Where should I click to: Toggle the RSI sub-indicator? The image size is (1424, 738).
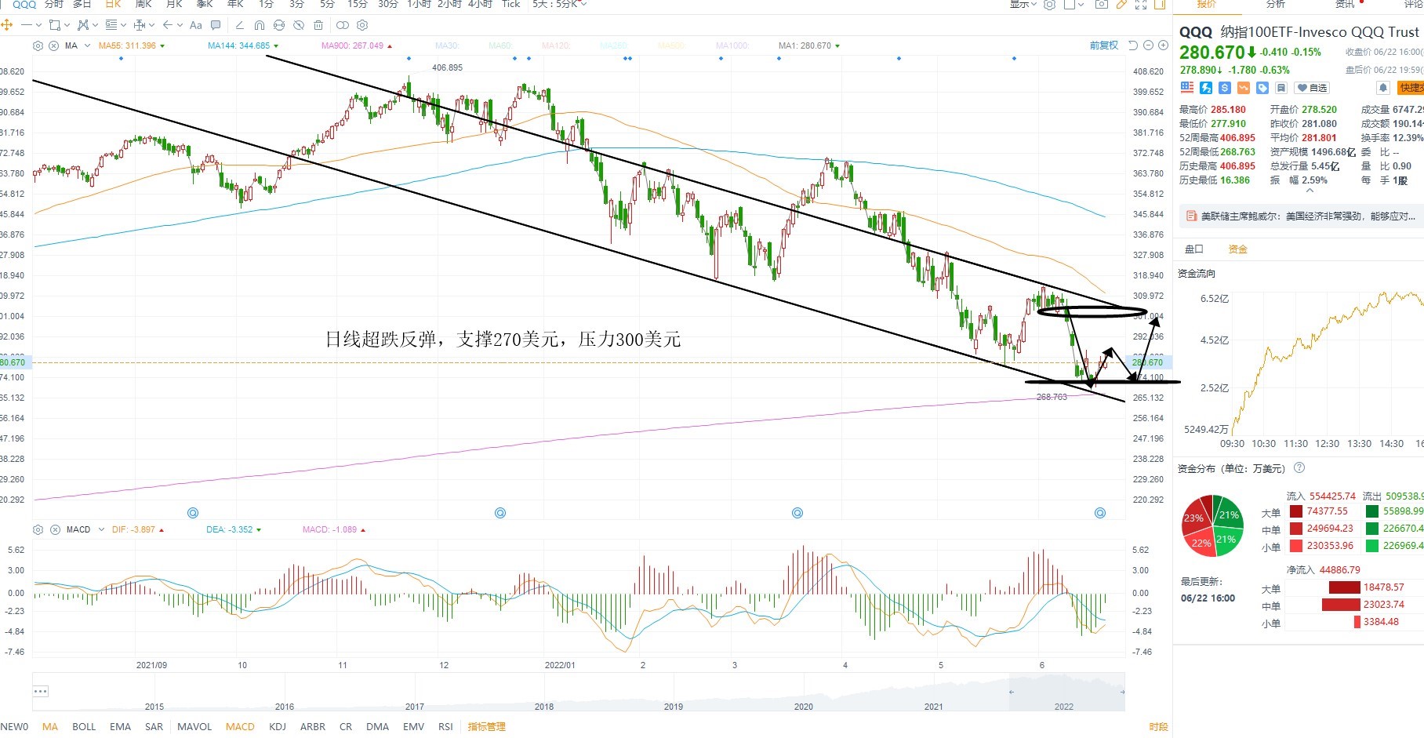click(x=445, y=727)
